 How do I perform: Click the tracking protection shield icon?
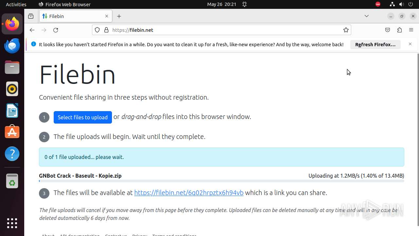click(97, 30)
